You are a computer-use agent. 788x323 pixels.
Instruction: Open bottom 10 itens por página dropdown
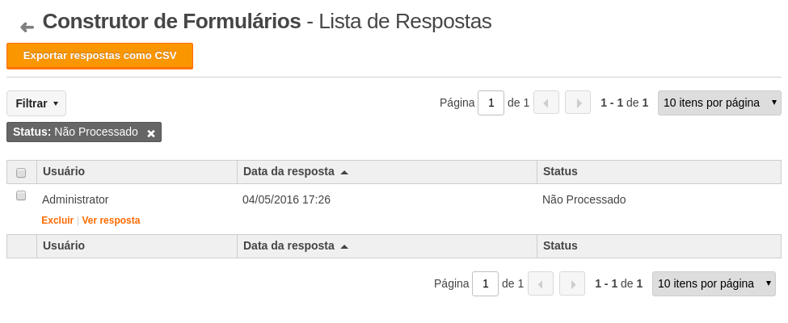(714, 283)
